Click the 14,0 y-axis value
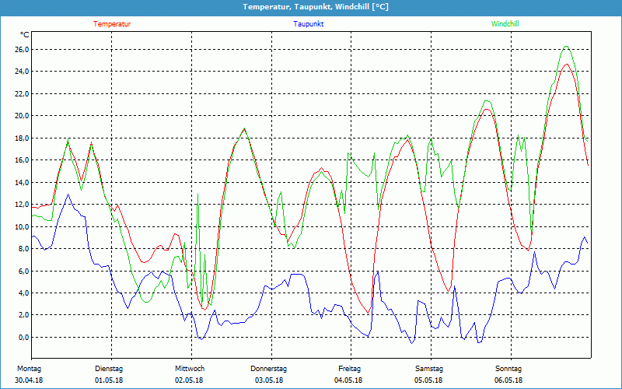 (22, 182)
